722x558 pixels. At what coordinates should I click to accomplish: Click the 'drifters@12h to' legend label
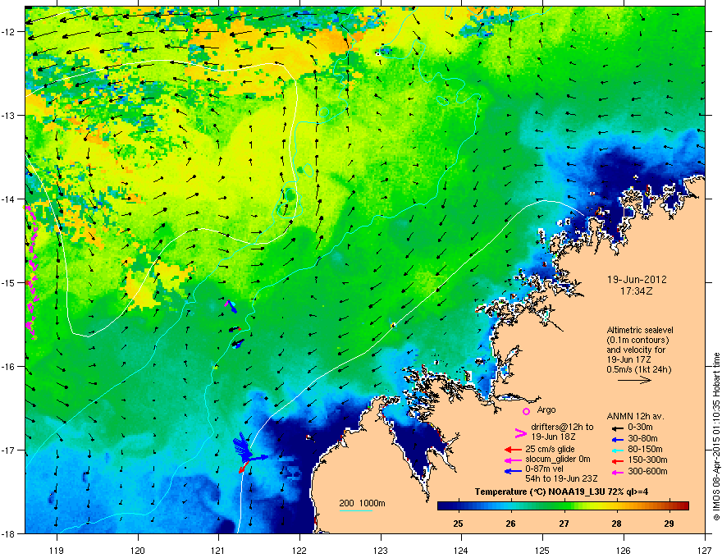point(562,427)
